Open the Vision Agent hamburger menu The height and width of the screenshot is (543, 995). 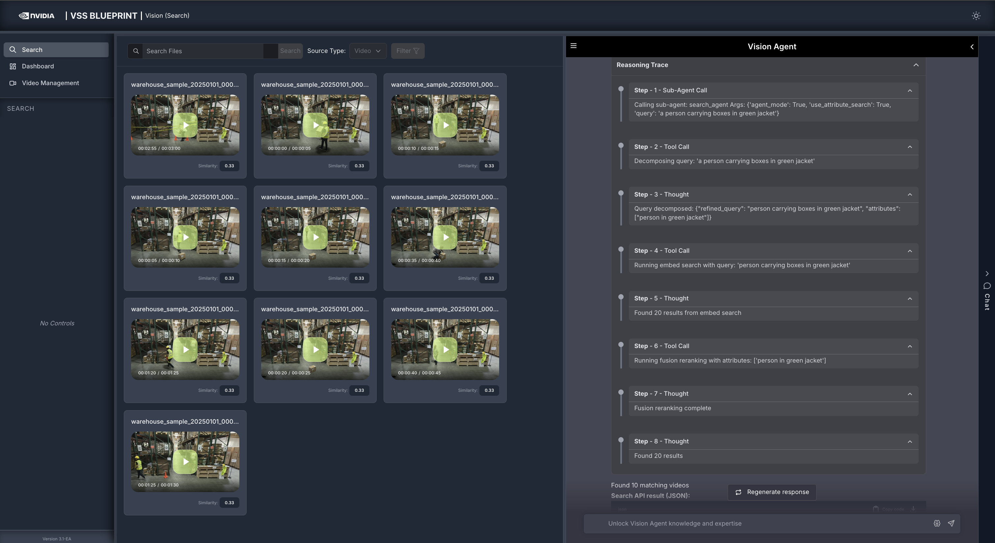[x=574, y=46]
